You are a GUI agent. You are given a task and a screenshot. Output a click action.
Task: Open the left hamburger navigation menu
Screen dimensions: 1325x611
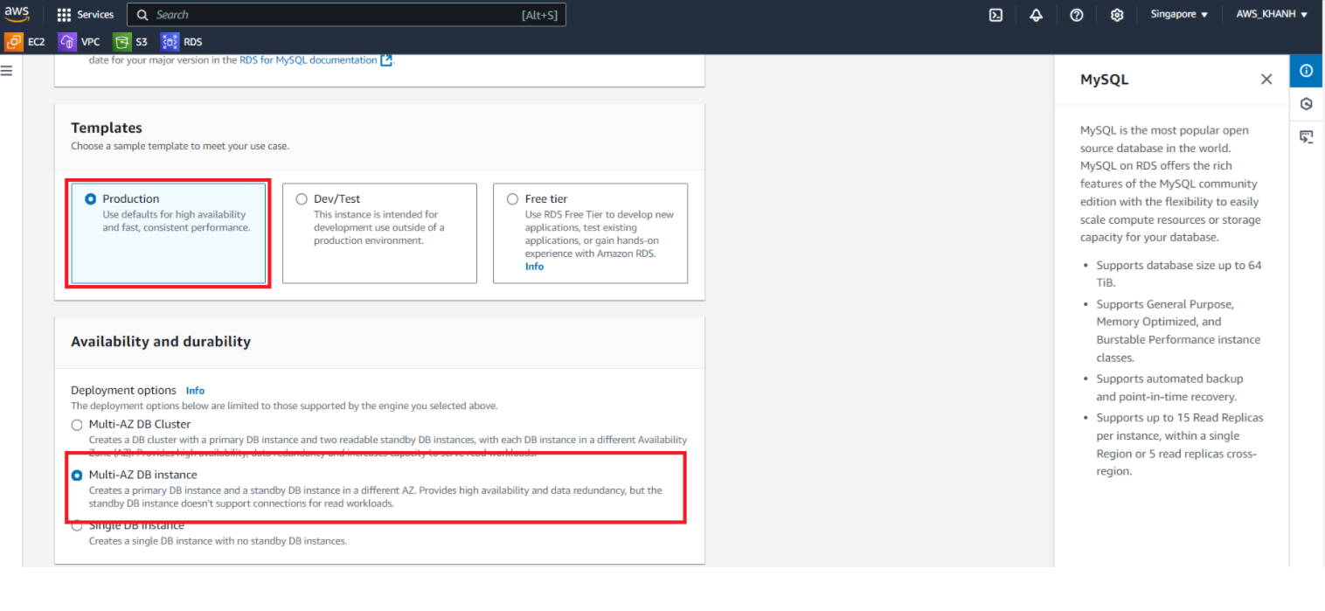6,71
